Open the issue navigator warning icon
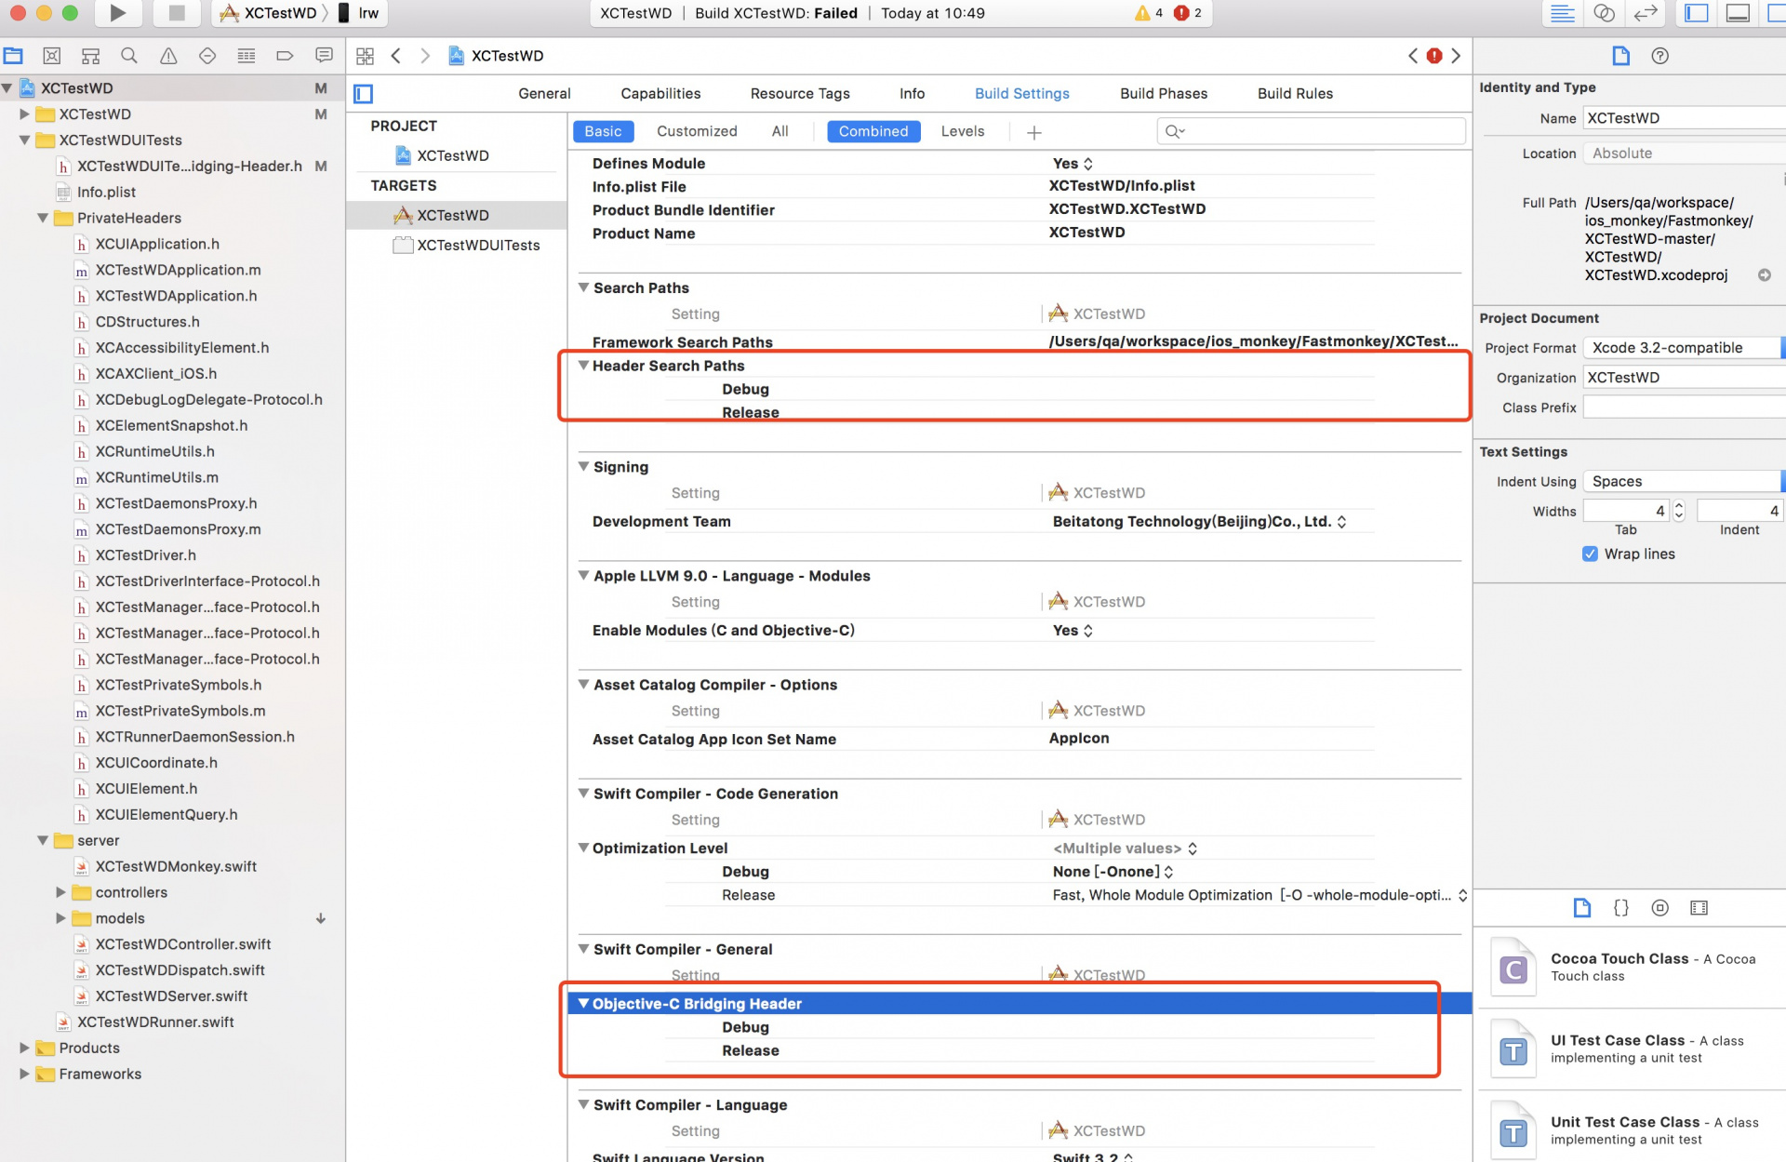This screenshot has width=1786, height=1162. tap(168, 56)
